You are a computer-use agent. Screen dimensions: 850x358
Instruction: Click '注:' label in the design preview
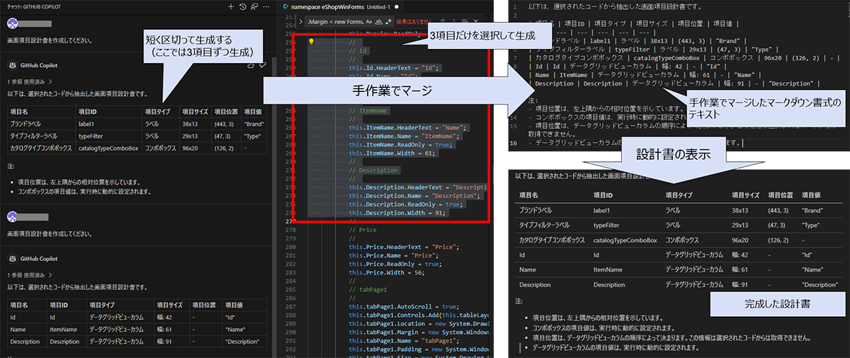[x=519, y=301]
